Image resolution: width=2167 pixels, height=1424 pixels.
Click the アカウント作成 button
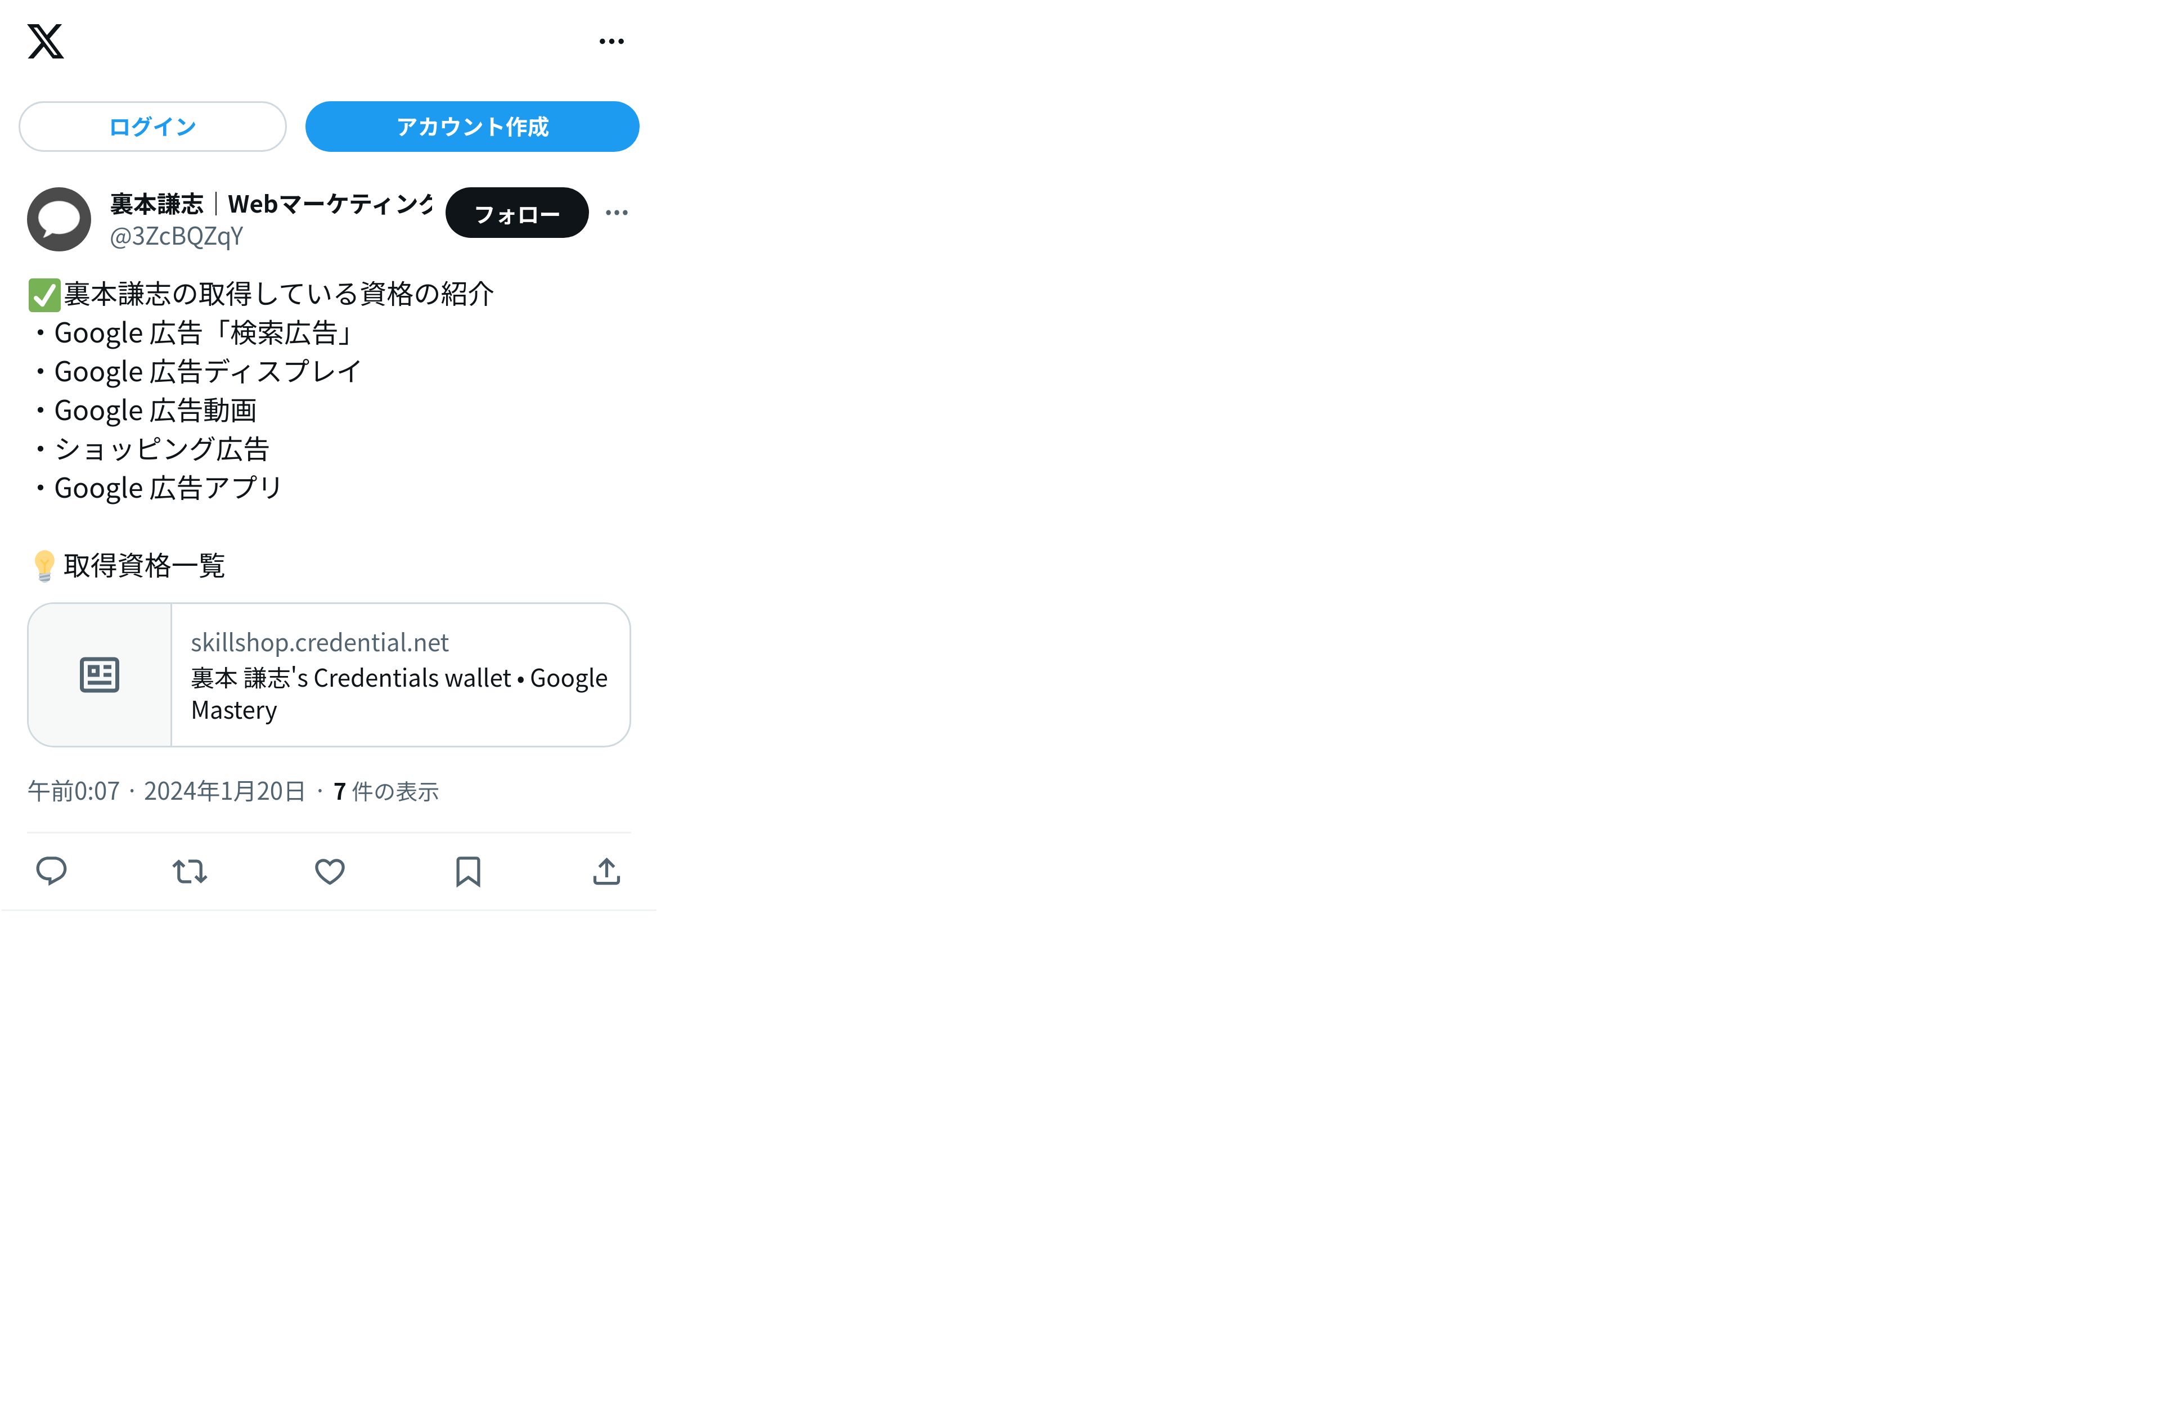pyautogui.click(x=471, y=127)
